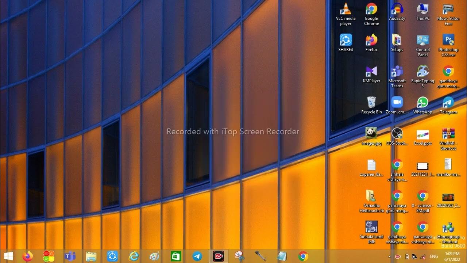Select WhatsApp desktop shortcut
The height and width of the screenshot is (263, 467).
[422, 105]
